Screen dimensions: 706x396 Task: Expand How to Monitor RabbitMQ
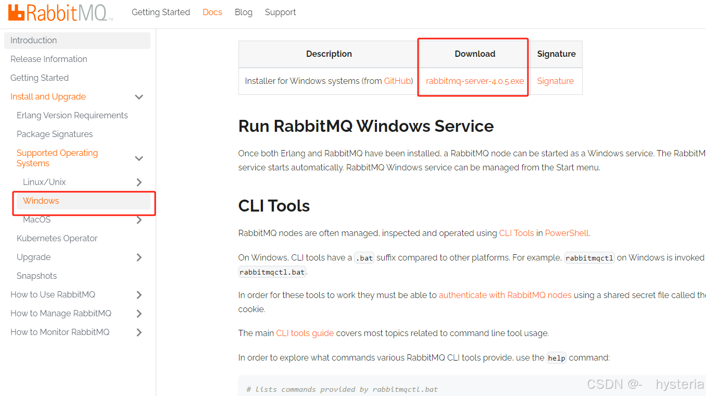click(x=139, y=332)
